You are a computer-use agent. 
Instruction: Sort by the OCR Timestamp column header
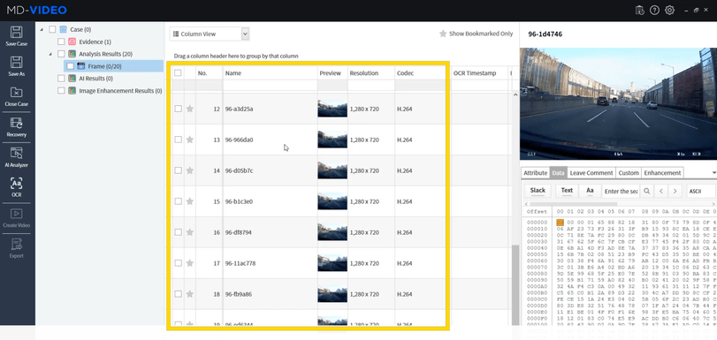479,73
